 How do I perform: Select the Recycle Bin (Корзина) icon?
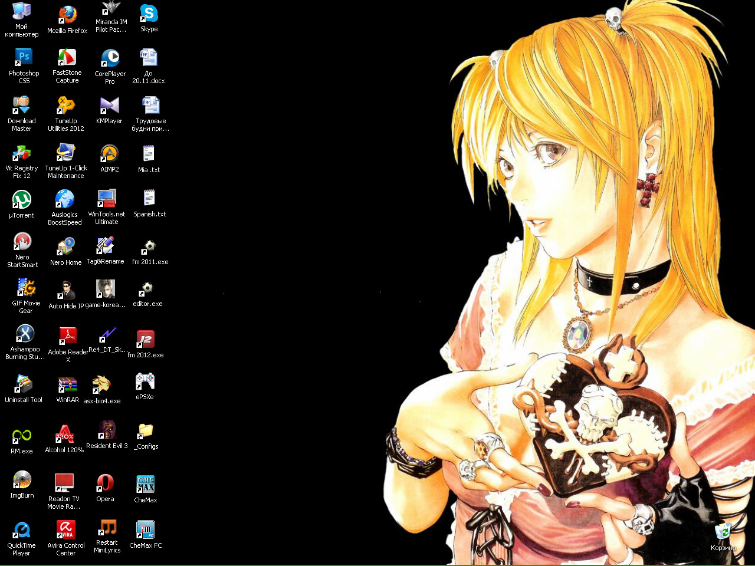[x=723, y=532]
